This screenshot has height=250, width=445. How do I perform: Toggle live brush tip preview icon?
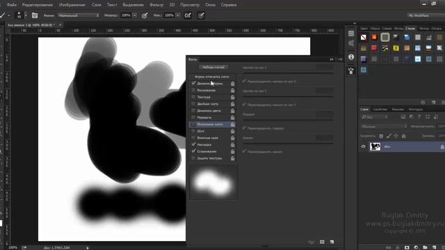coord(311,242)
